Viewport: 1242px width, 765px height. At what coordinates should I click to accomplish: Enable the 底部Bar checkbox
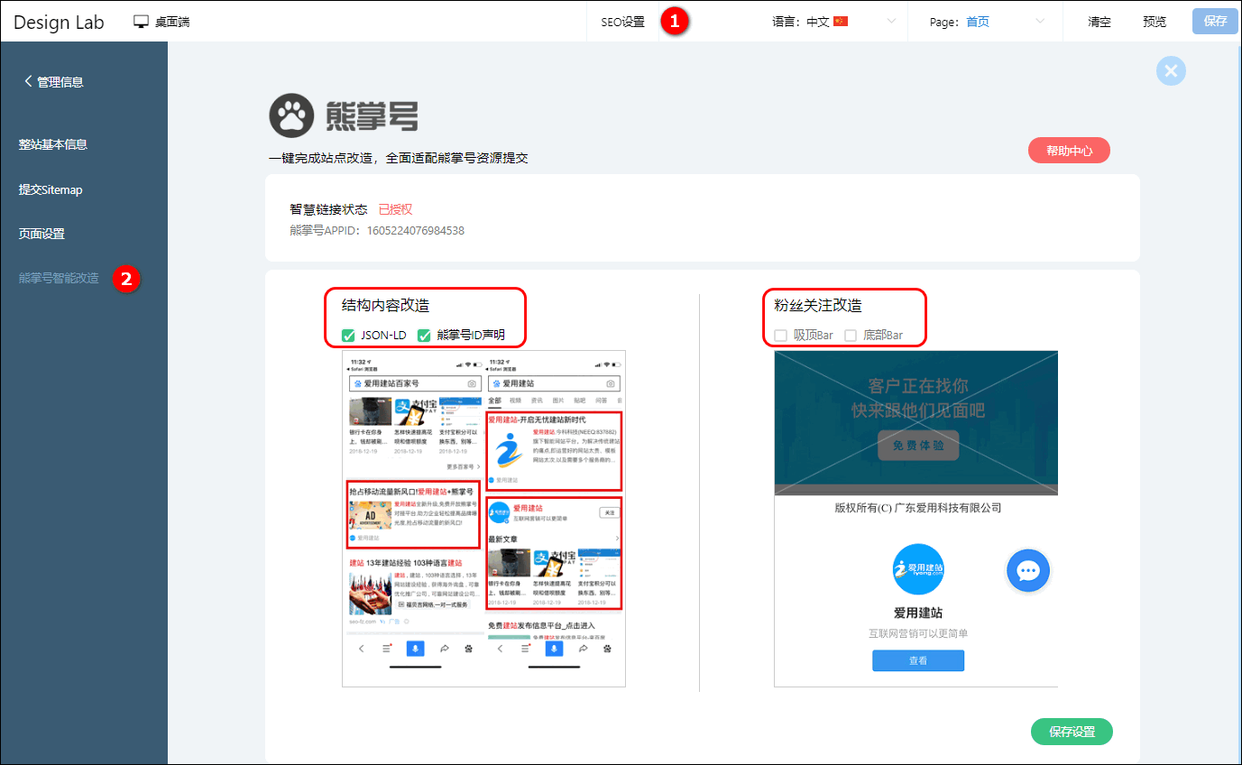tap(850, 336)
